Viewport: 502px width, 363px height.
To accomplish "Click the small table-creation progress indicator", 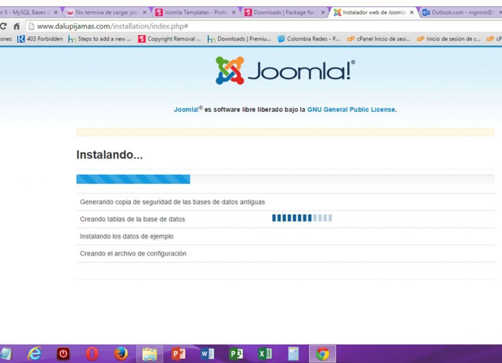I will tap(302, 218).
